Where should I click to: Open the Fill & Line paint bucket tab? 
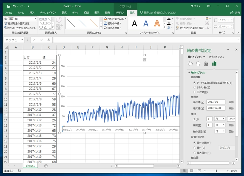(x=190, y=63)
